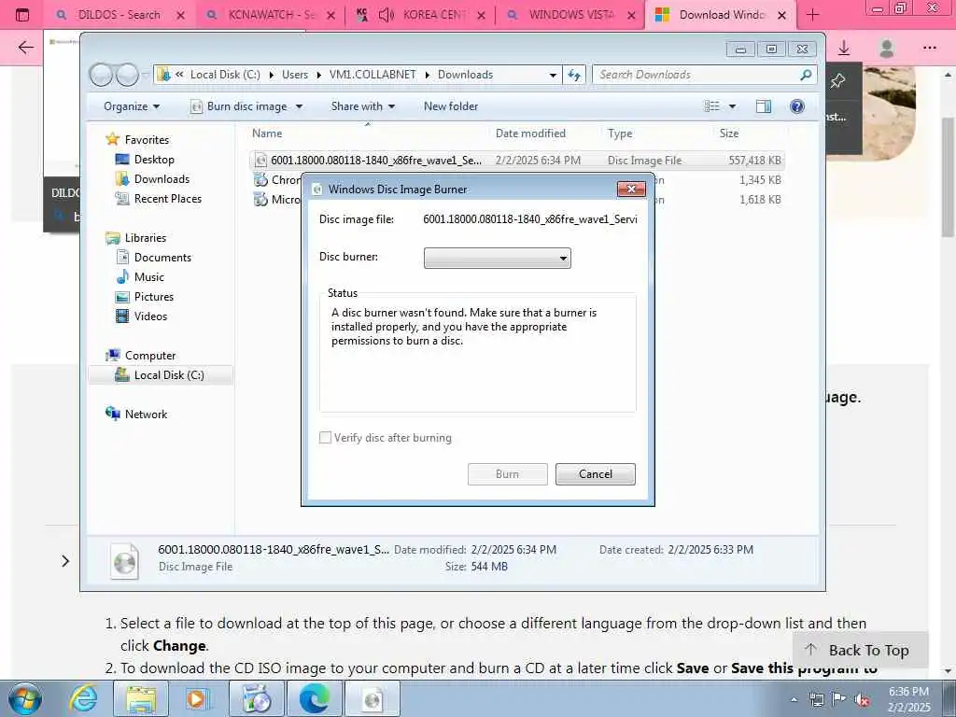This screenshot has height=717, width=956.
Task: Click the browser back arrow
Action: pyautogui.click(x=25, y=48)
